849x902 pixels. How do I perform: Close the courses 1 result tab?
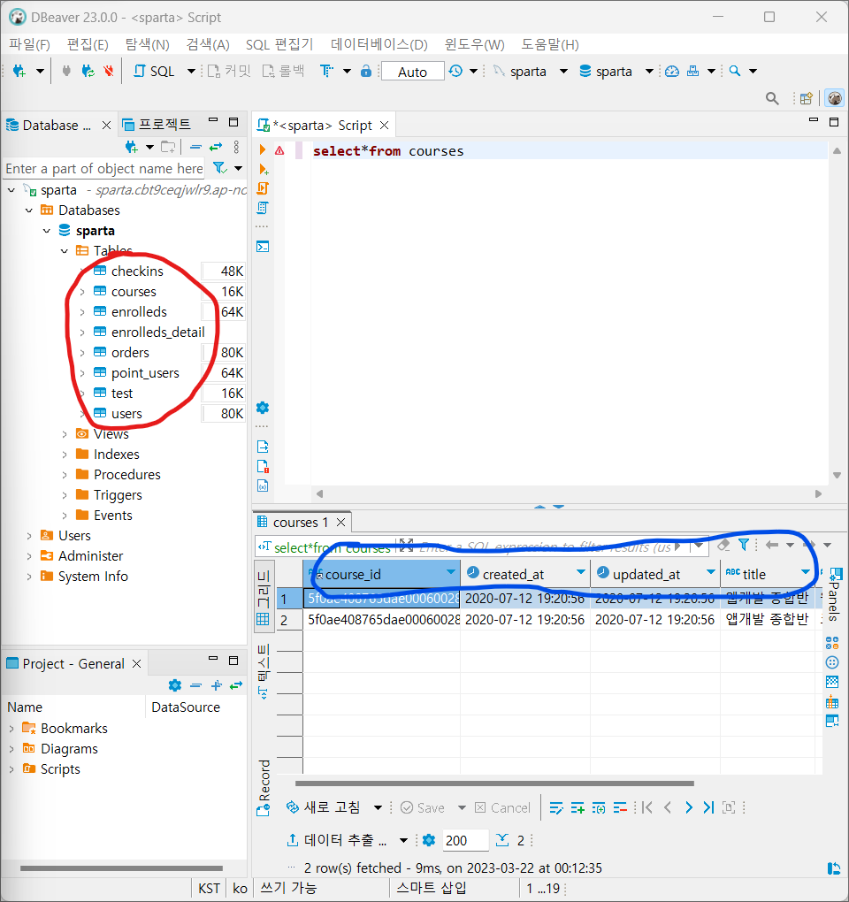(341, 523)
